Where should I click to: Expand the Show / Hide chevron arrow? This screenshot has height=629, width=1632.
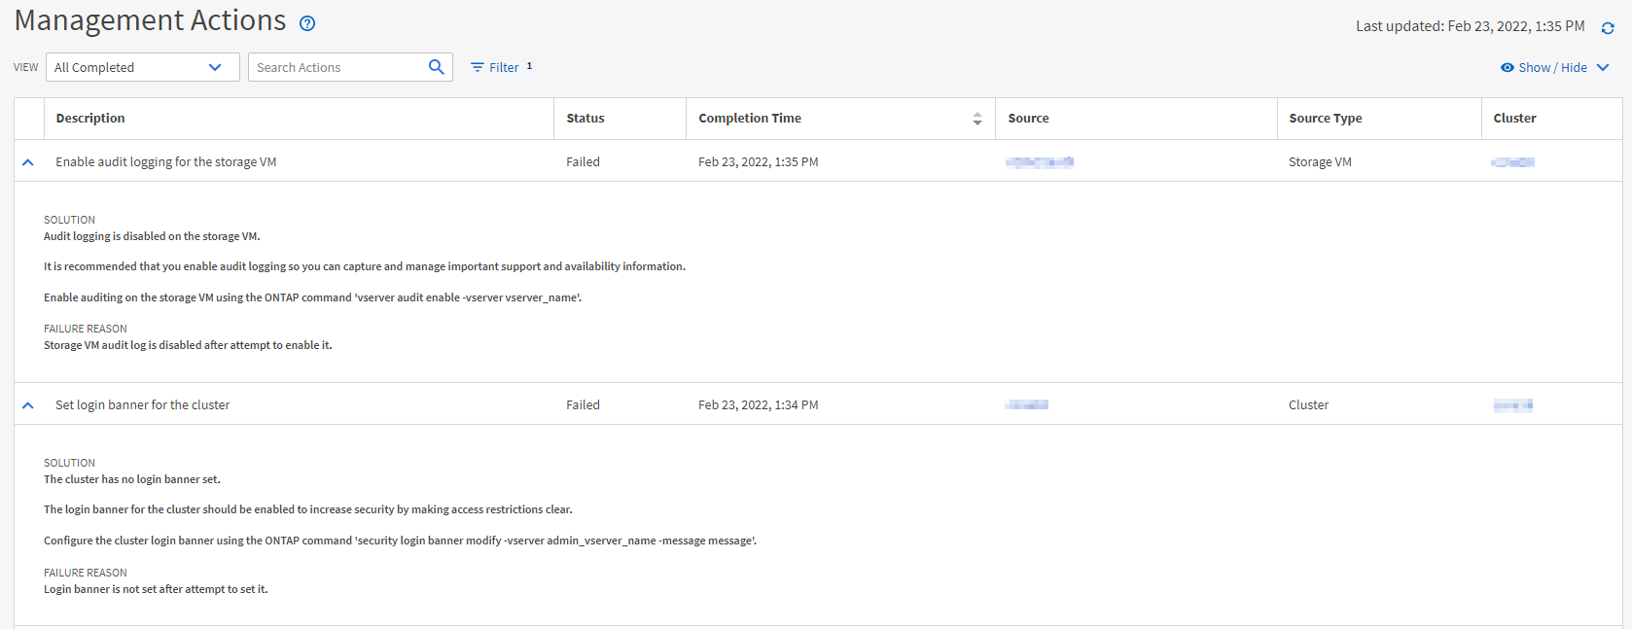coord(1603,67)
